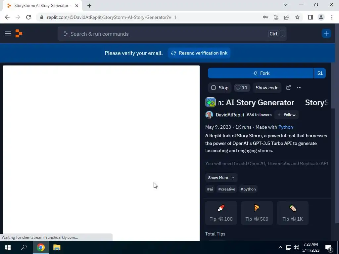Select the StoryStorm browser tab
339x254 pixels.
tap(42, 6)
